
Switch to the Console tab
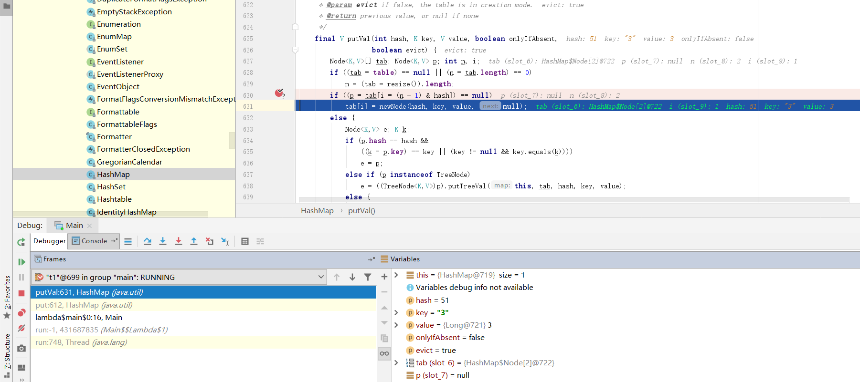[x=94, y=241]
